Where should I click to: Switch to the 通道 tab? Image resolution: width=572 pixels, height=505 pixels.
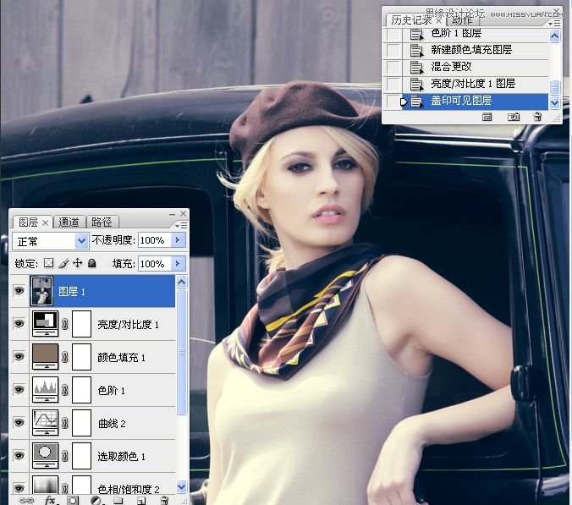coord(69,222)
